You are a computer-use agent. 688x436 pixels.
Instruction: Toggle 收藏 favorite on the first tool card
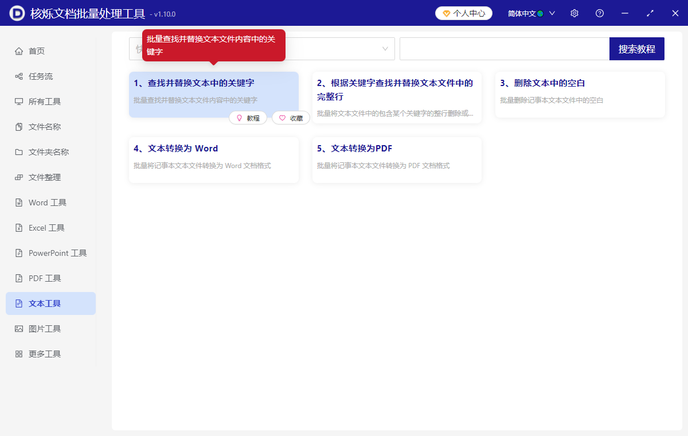[291, 118]
